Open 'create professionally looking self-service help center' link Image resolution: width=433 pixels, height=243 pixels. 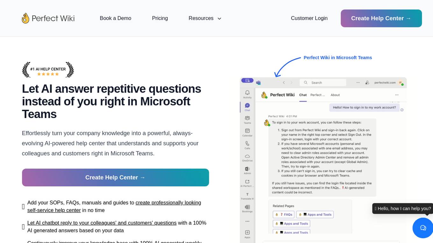point(114,206)
